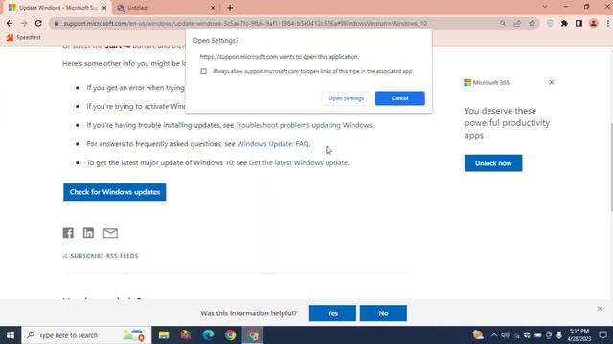Close the Untitled tab
613x344 pixels.
[213, 8]
